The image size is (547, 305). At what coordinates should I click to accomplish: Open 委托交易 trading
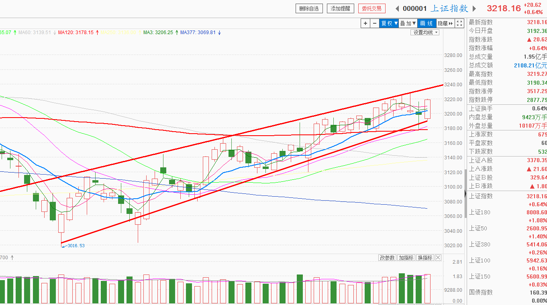click(x=372, y=8)
